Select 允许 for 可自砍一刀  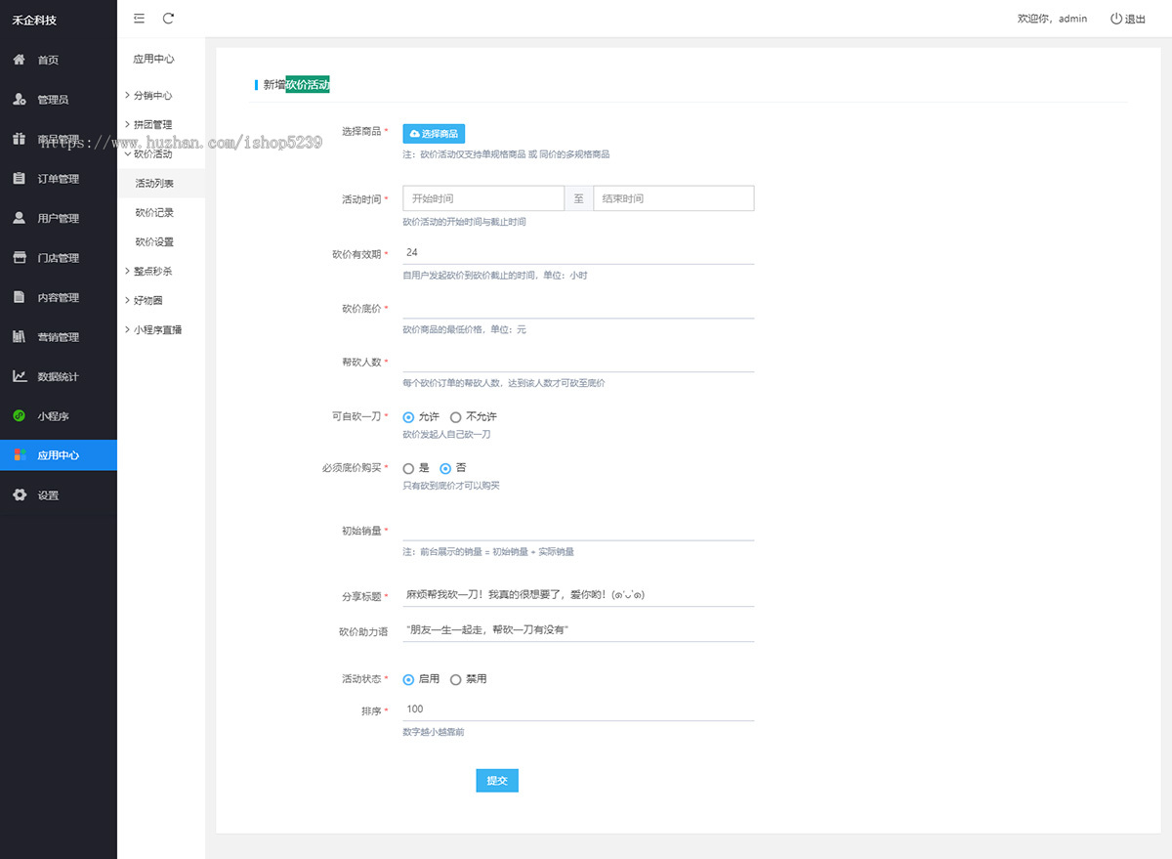[x=408, y=417]
